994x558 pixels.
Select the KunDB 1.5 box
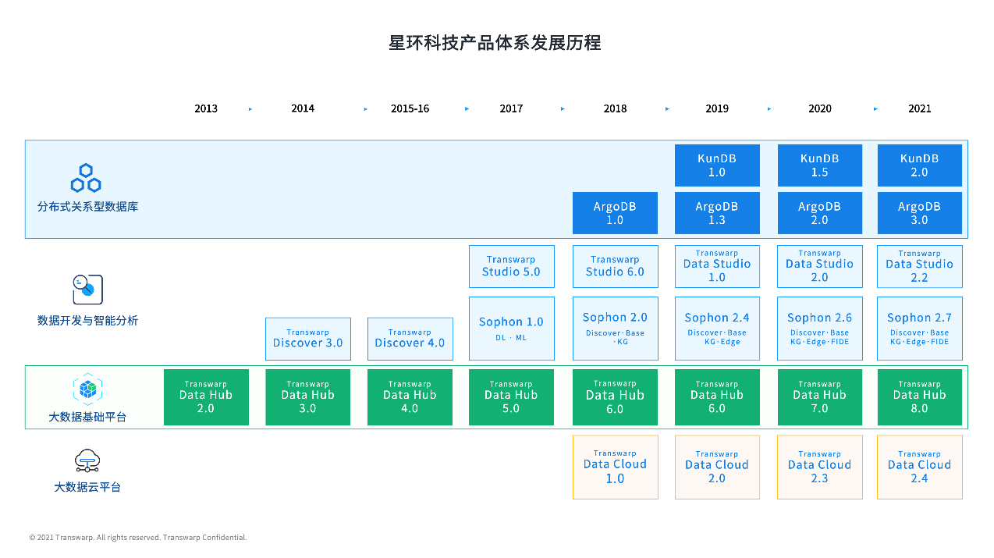[x=820, y=165]
